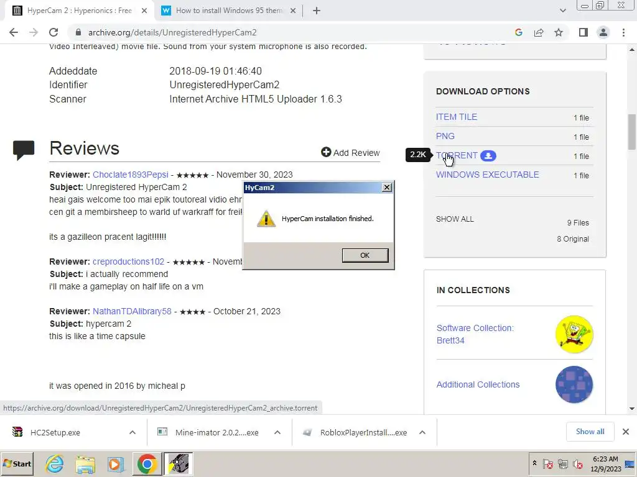
Task: Open Windows Media Player from taskbar
Action: [x=116, y=463]
